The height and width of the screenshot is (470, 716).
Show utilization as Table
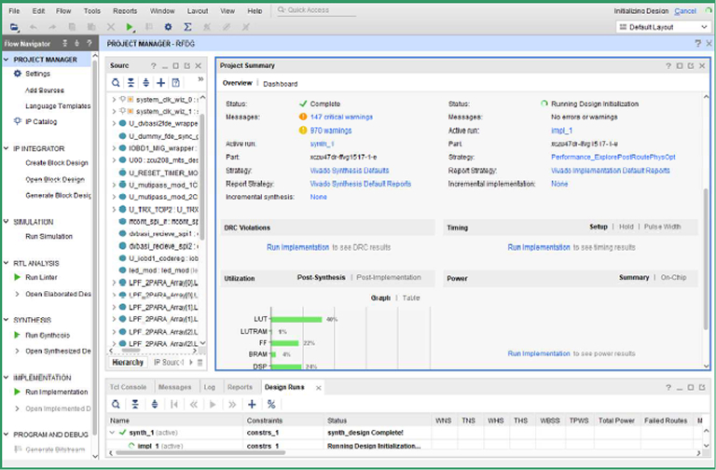[411, 297]
